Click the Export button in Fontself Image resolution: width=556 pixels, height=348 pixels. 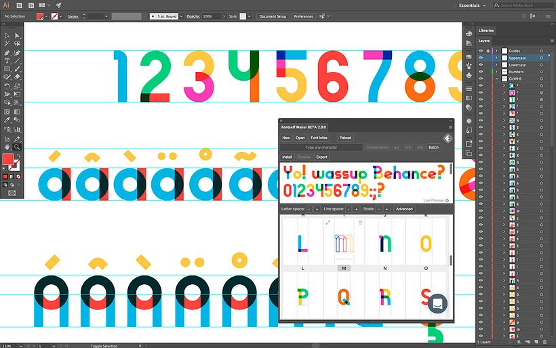point(321,157)
